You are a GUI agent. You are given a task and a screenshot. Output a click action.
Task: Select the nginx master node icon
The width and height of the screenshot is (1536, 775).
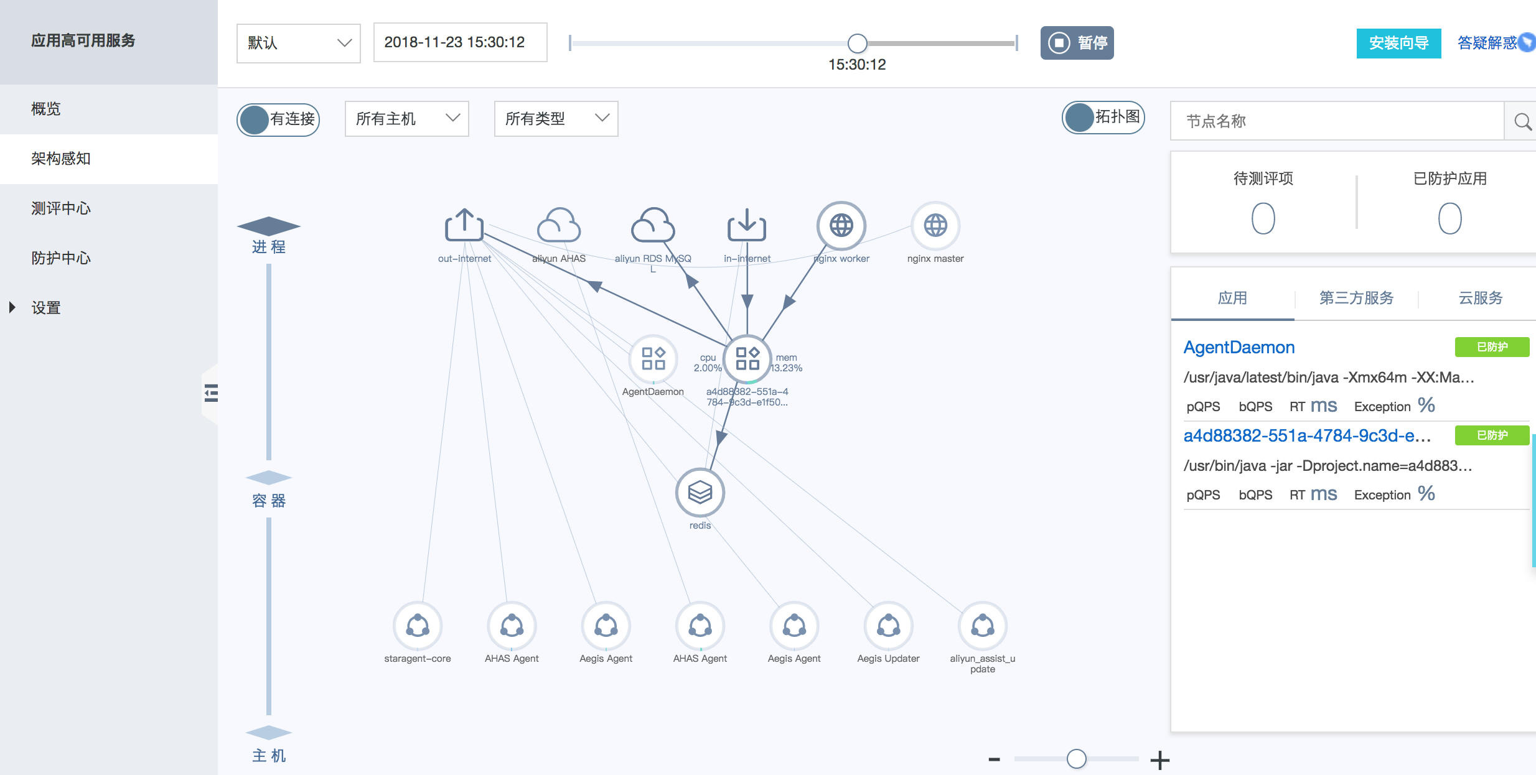[x=935, y=225]
